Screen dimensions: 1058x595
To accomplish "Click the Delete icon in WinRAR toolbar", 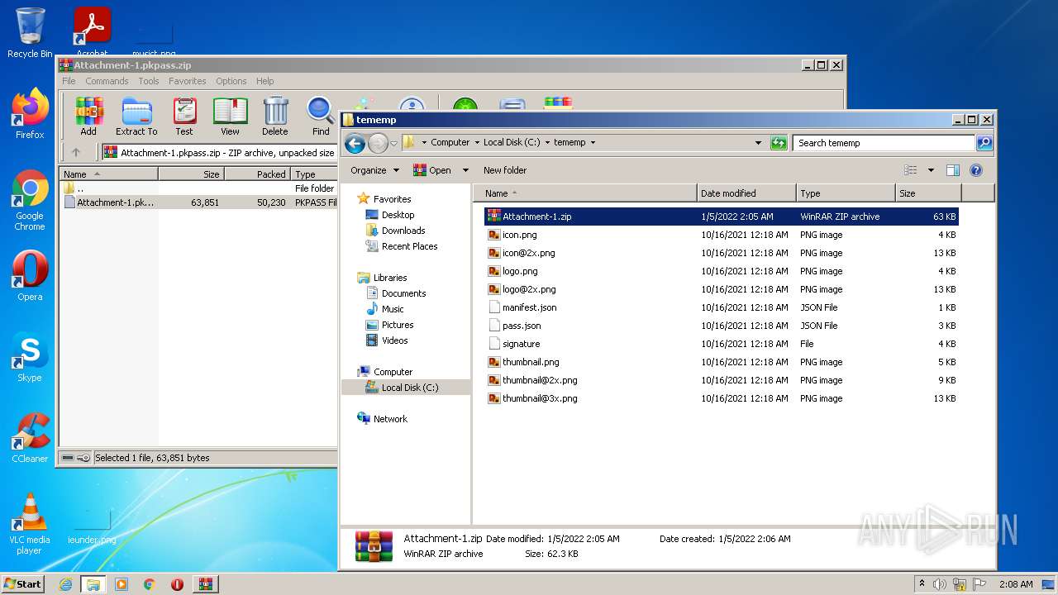I will (x=275, y=117).
